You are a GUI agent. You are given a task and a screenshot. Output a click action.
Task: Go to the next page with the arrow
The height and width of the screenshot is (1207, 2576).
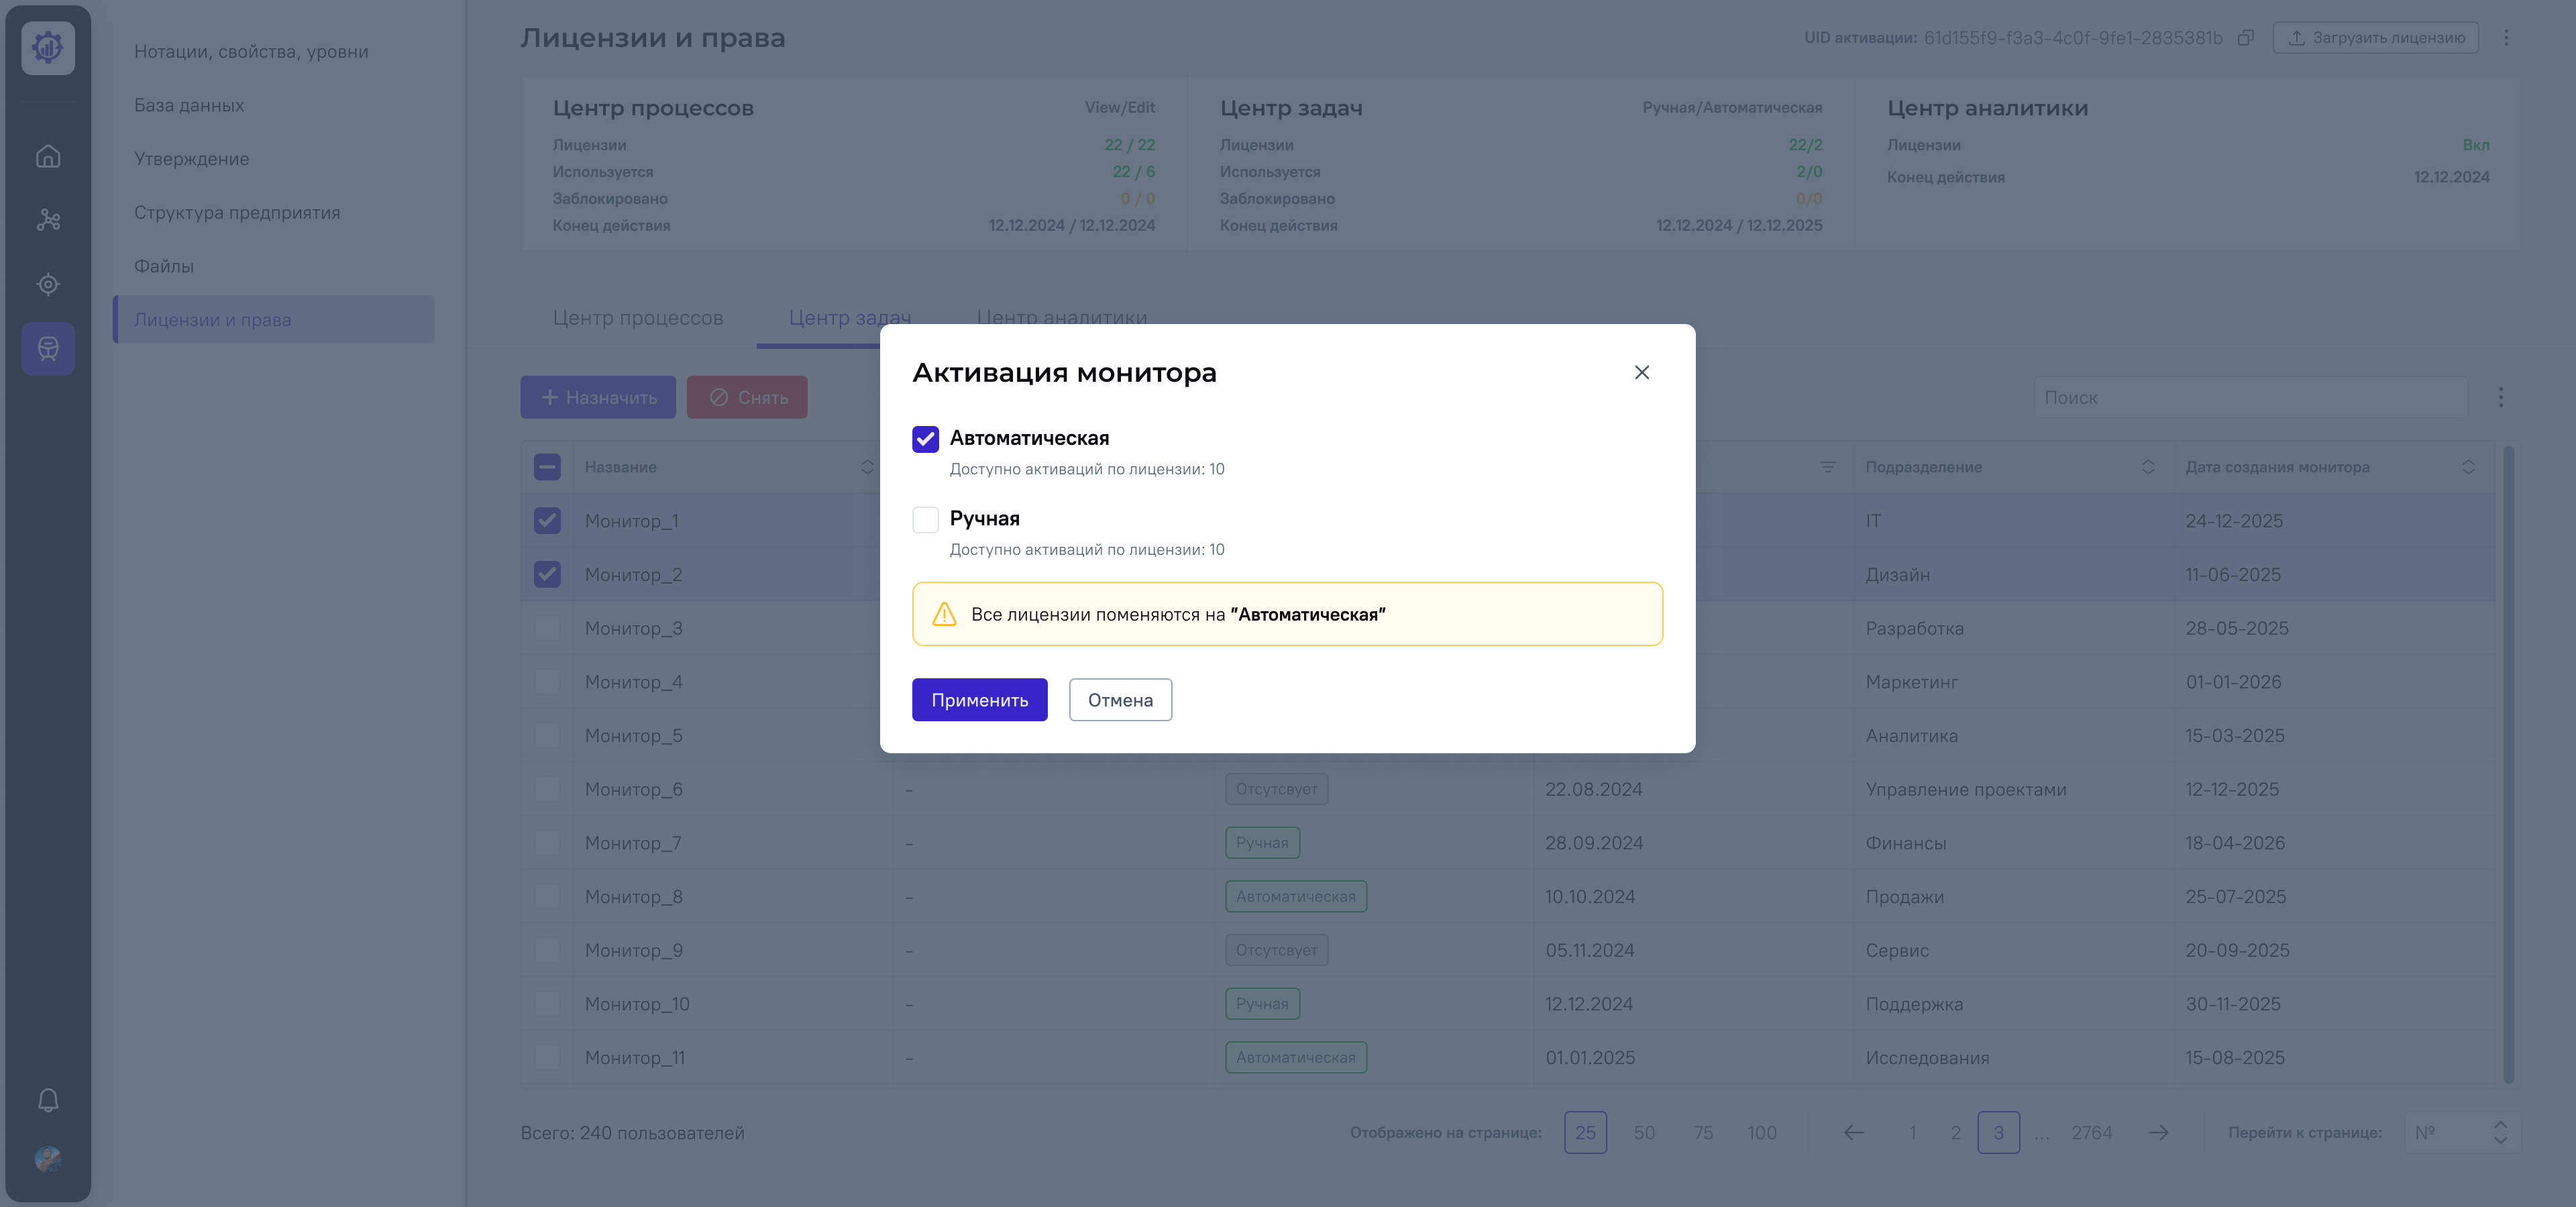tap(2158, 1132)
